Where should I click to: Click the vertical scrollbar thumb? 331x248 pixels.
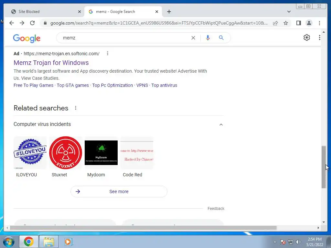pyautogui.click(x=324, y=167)
